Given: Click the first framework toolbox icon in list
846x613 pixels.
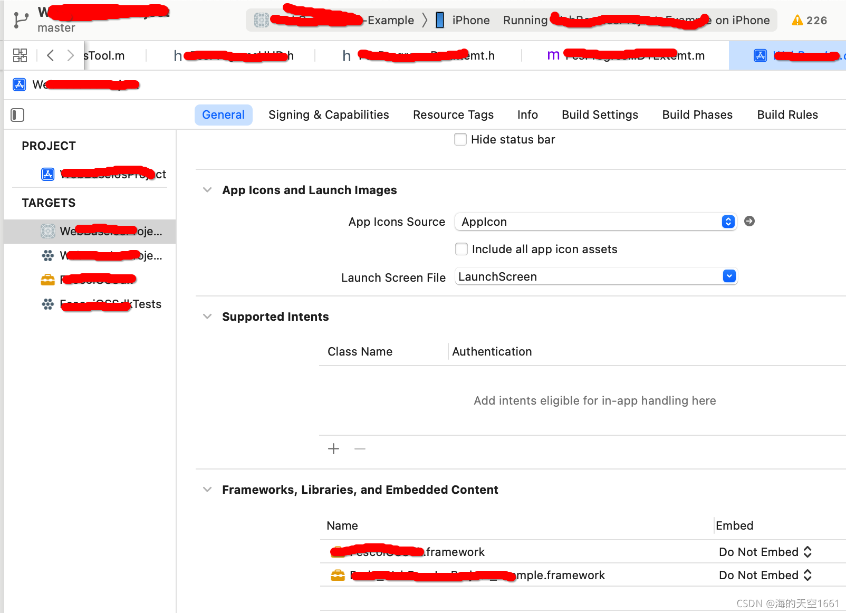Looking at the screenshot, I should tap(338, 552).
